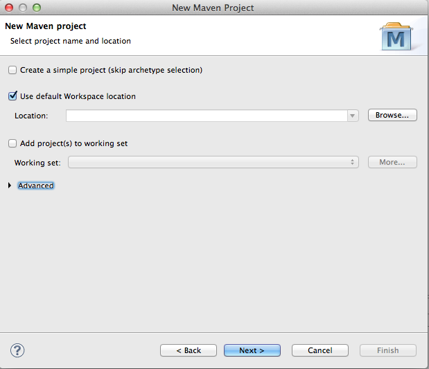Open the Working set combo box
Viewport: 429px width, 369px height.
click(213, 163)
